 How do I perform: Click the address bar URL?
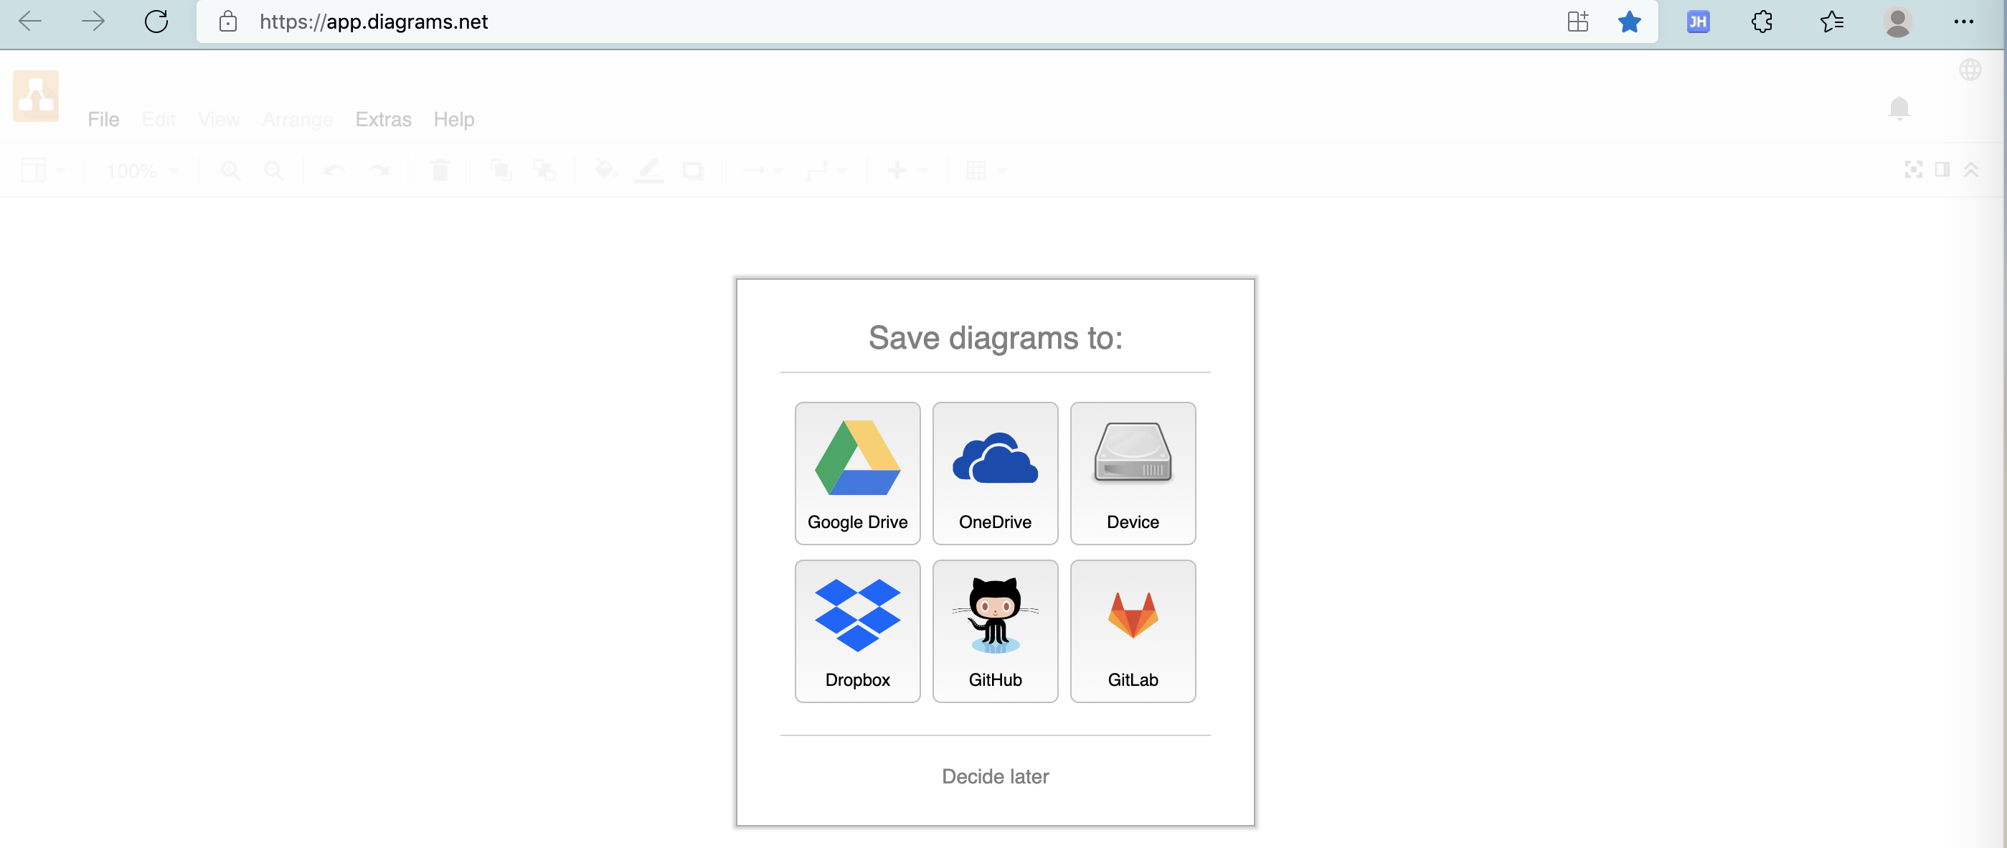click(374, 22)
